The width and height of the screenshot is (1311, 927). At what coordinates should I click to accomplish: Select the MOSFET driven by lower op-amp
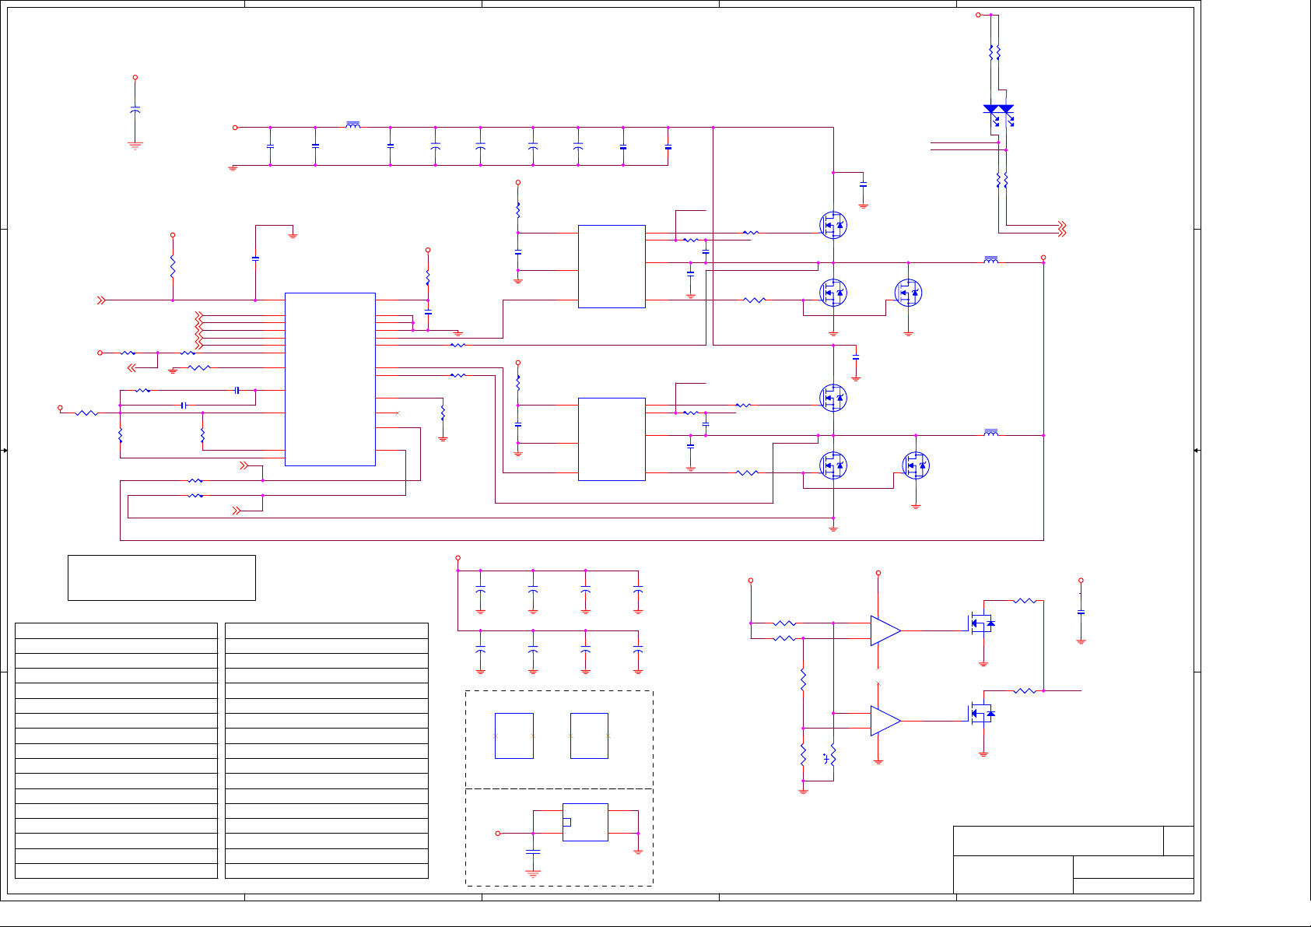point(982,713)
